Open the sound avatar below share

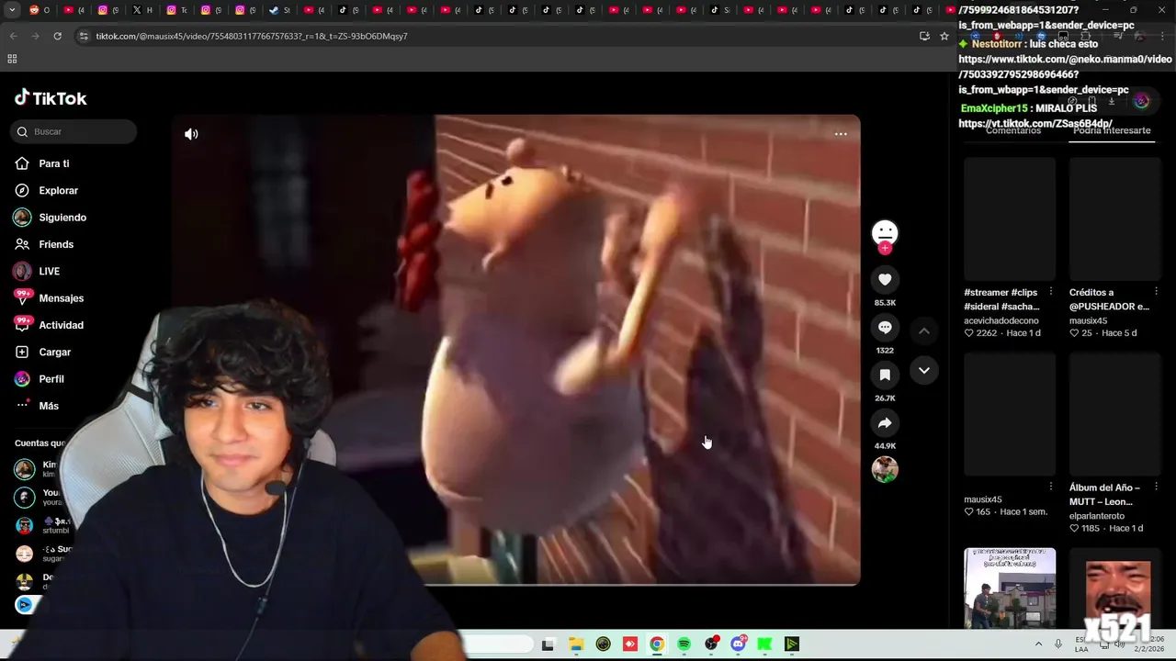[x=885, y=469]
